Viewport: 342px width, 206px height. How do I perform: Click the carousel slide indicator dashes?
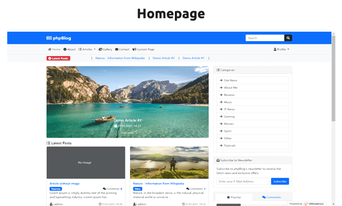[x=128, y=133]
